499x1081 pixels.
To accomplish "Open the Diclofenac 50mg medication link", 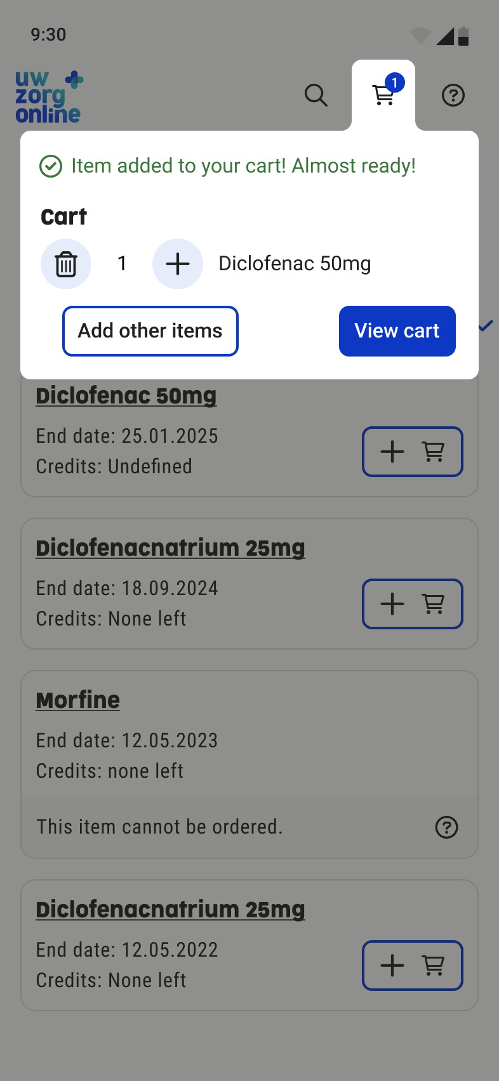I will click(x=126, y=396).
